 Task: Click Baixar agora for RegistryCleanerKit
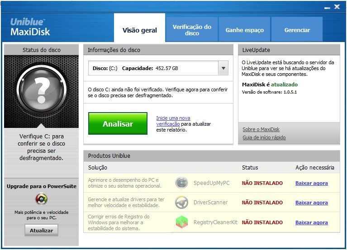pyautogui.click(x=312, y=222)
